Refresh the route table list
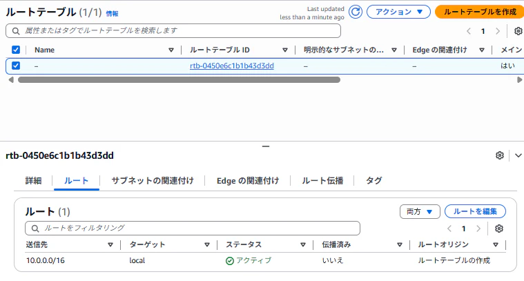The width and height of the screenshot is (524, 281). click(x=356, y=12)
